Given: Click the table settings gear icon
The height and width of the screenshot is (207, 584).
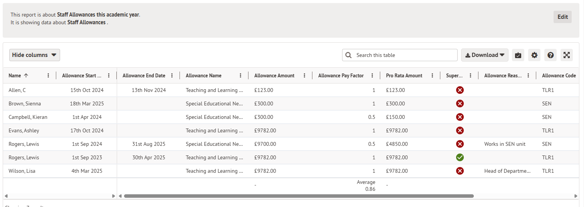Looking at the screenshot, I should [534, 55].
